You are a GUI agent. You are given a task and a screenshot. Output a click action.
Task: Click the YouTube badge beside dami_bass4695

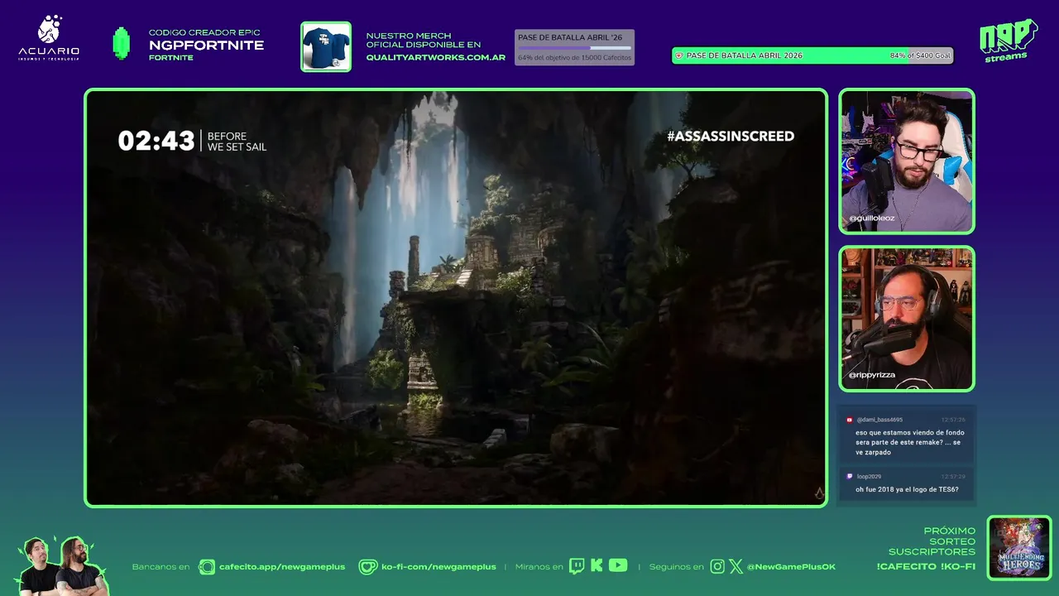point(850,420)
